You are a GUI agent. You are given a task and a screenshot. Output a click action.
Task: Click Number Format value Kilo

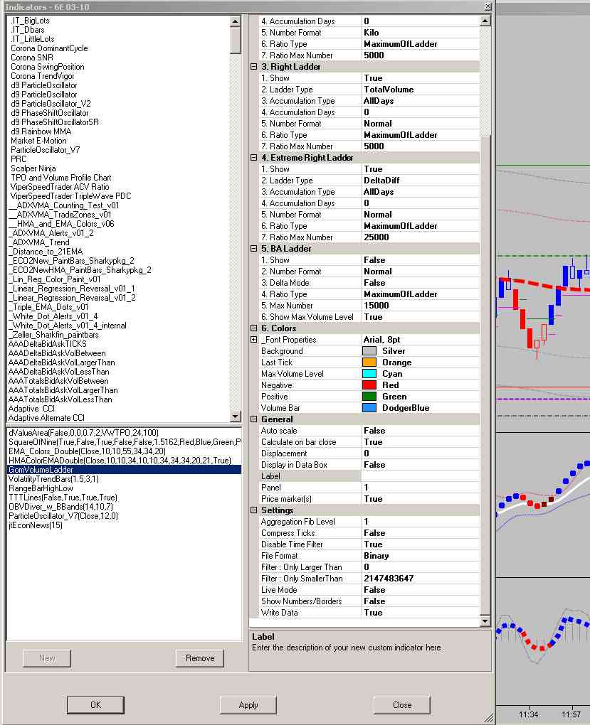click(x=420, y=33)
